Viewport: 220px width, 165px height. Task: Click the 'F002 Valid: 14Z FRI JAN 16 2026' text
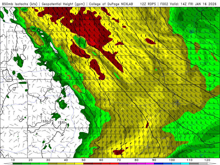pos(188,4)
